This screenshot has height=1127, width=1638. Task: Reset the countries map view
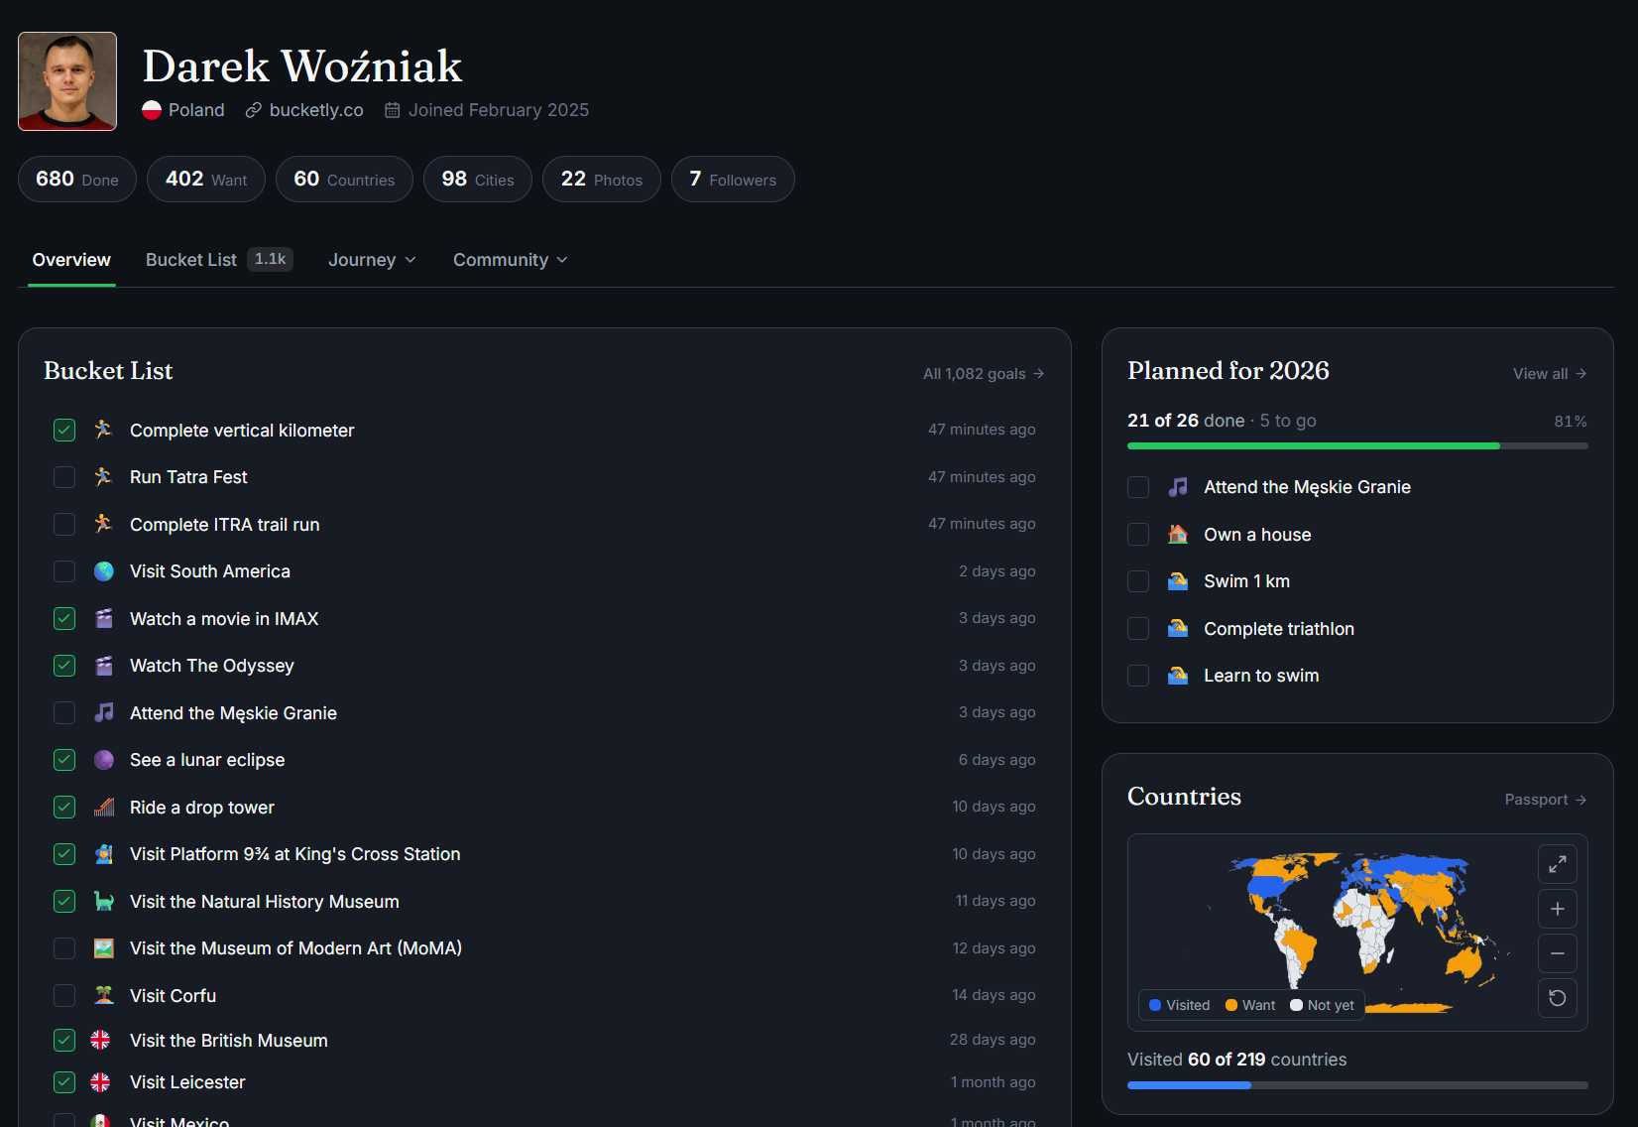coord(1558,998)
